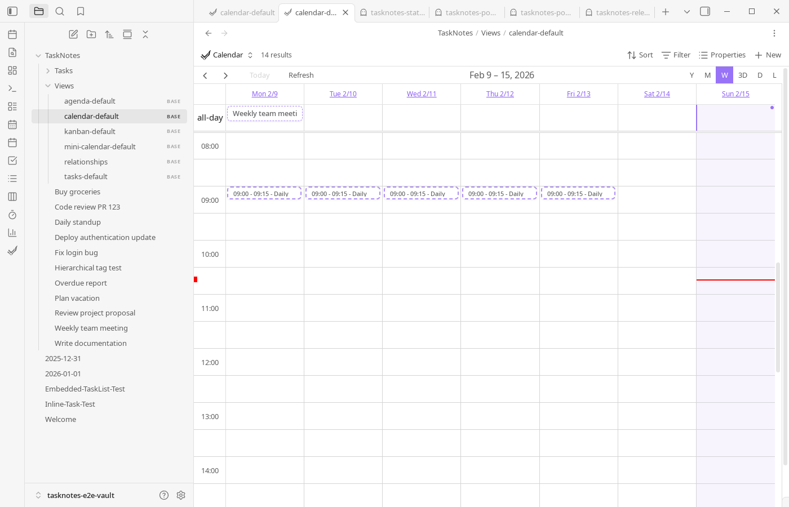Image resolution: width=789 pixels, height=507 pixels.
Task: Open the Calendar view switcher dropdown
Action: tap(250, 55)
